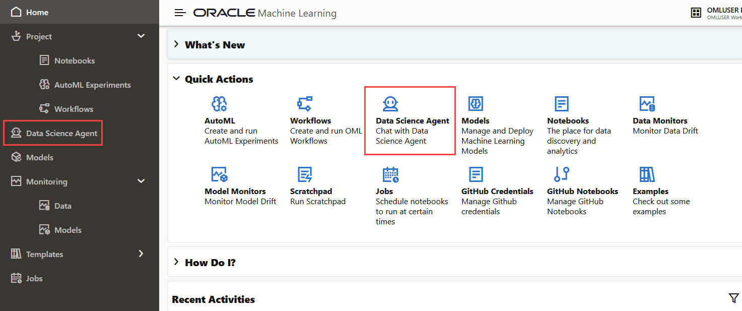Click the Models cube icon in sidebar
The height and width of the screenshot is (311, 742).
click(x=16, y=157)
